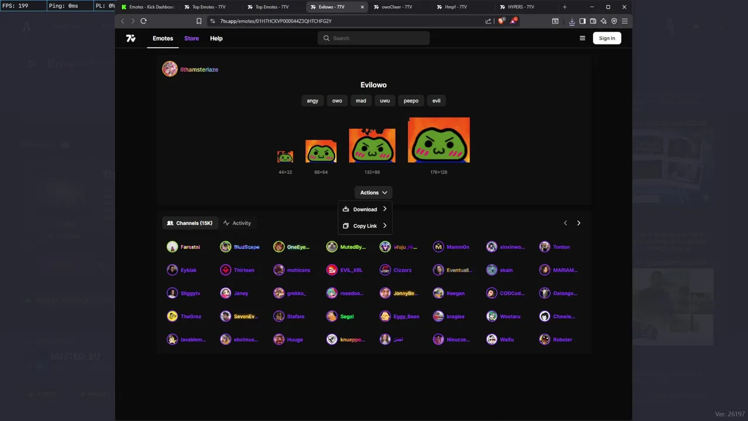Viewport: 748px width, 421px height.
Task: Open the Help navigation item
Action: click(216, 38)
